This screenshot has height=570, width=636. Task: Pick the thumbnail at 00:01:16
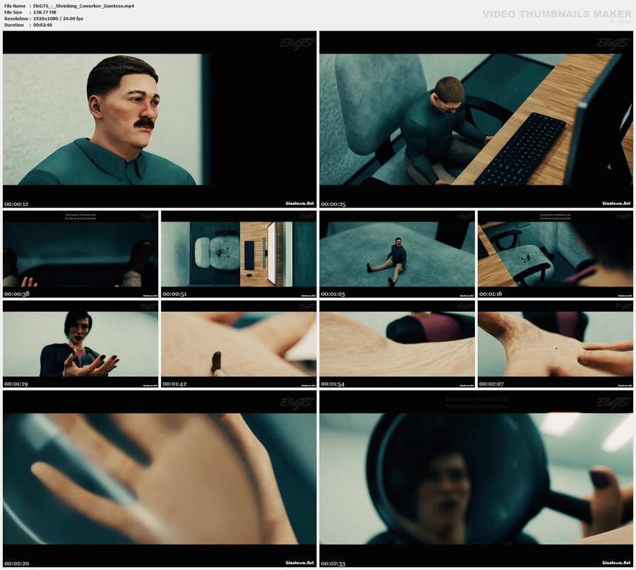point(556,254)
